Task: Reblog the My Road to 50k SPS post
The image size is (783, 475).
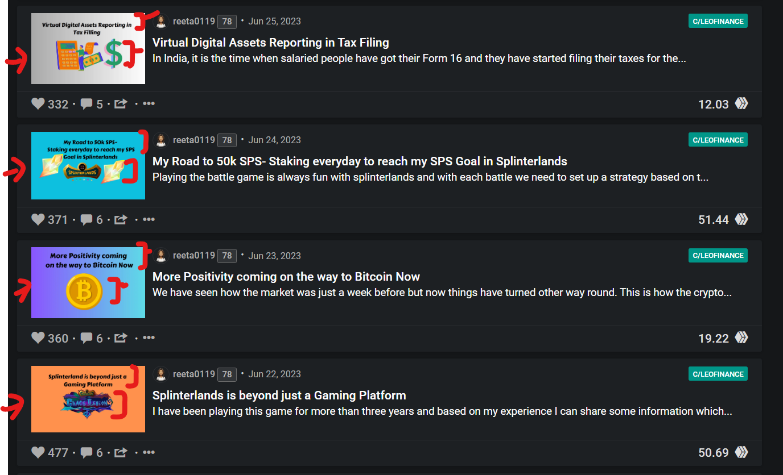Action: pyautogui.click(x=121, y=219)
